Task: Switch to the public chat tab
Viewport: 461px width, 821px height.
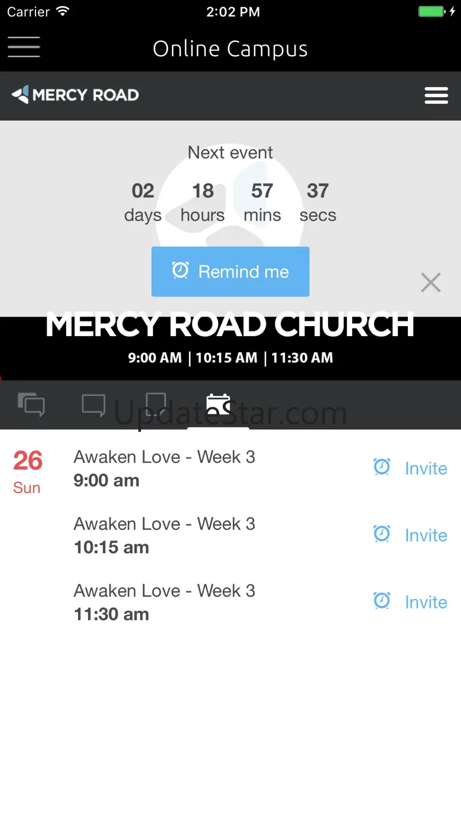Action: tap(31, 405)
